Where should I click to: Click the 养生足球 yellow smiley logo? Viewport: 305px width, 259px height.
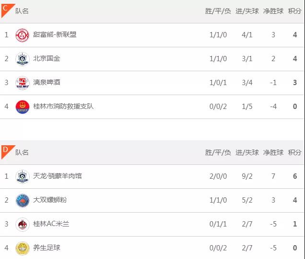point(23,248)
